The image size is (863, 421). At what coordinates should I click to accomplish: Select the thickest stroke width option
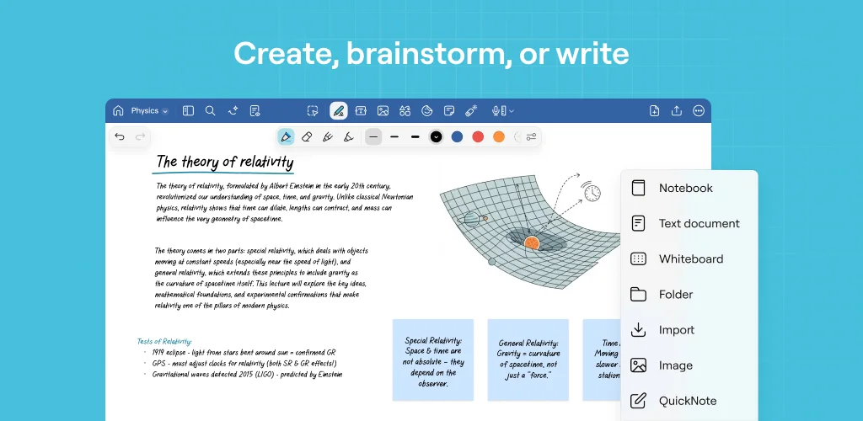(x=415, y=137)
